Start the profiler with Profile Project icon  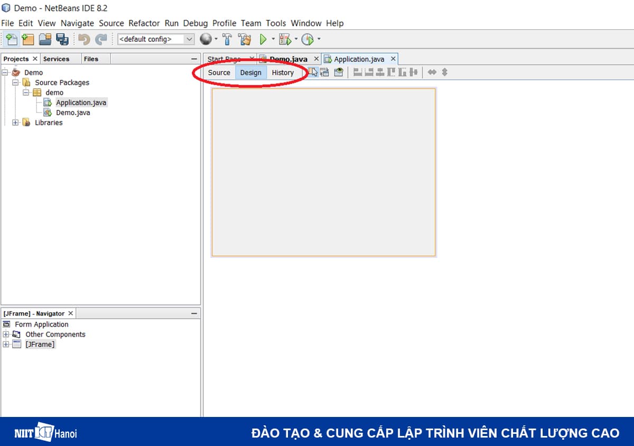(x=307, y=39)
